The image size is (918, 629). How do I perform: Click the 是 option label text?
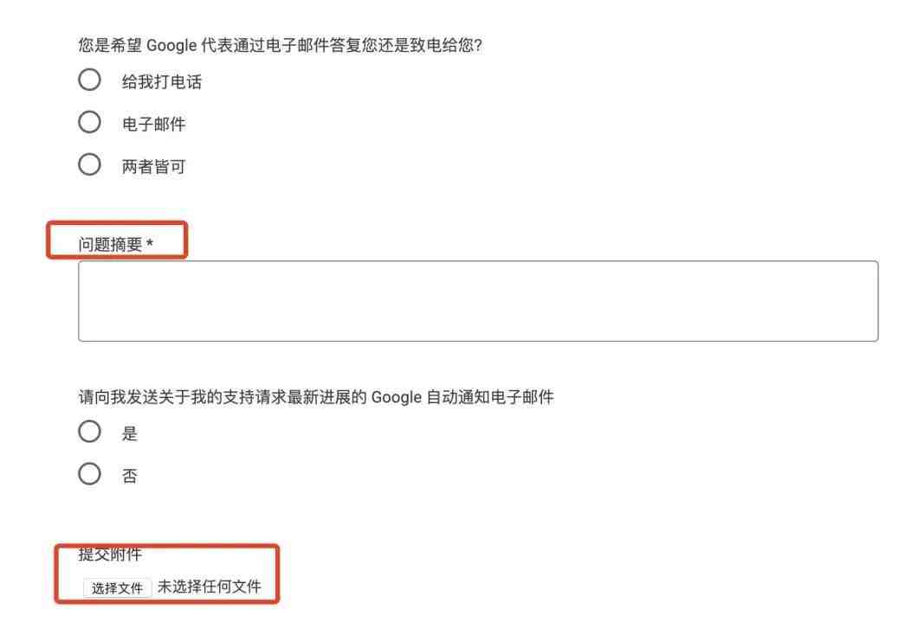point(129,433)
